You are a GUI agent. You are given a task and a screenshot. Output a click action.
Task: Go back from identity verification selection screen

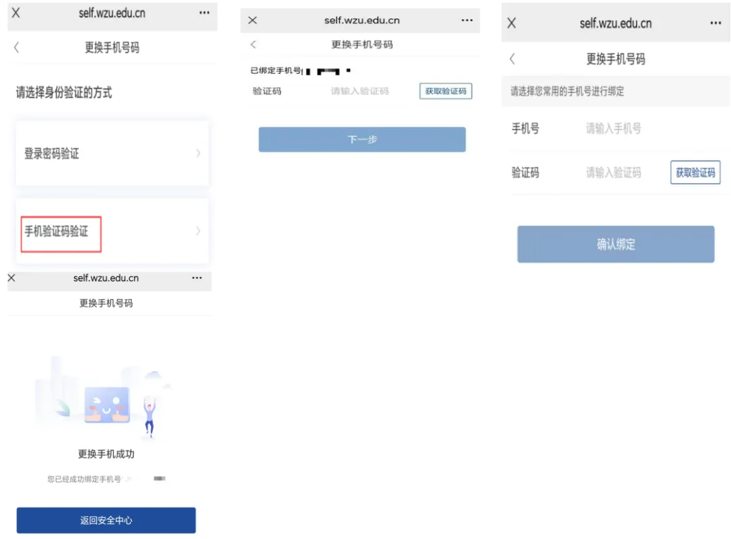(17, 47)
